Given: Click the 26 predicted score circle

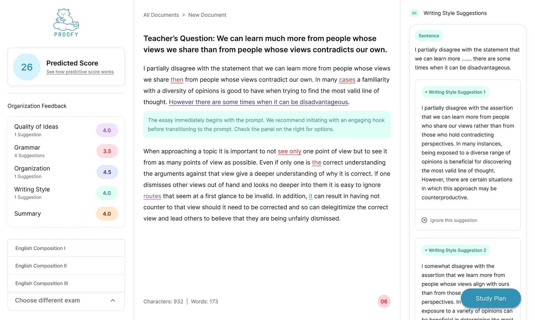Looking at the screenshot, I should 27,67.
